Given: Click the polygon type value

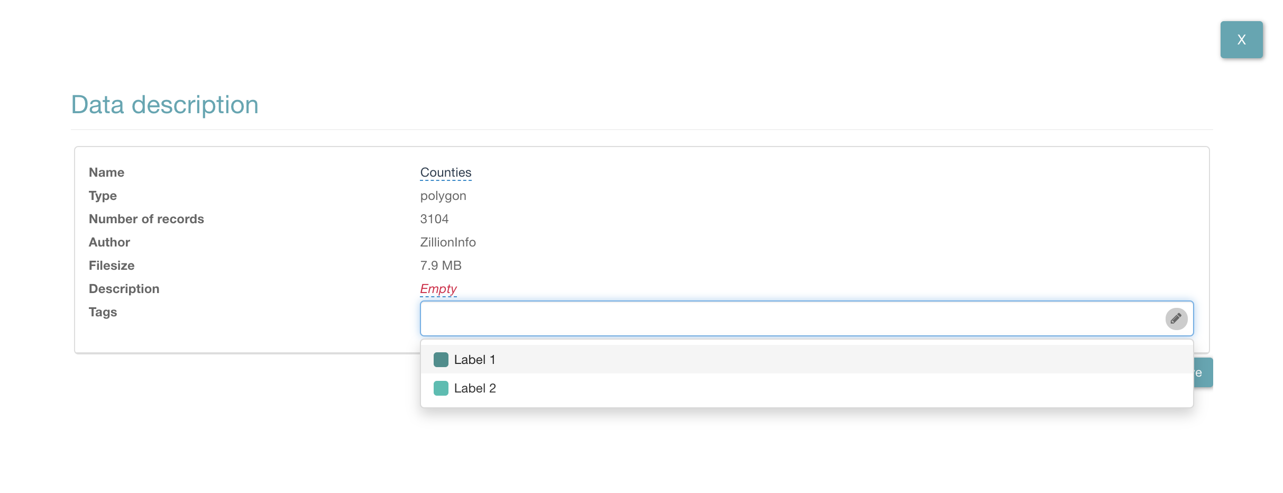Looking at the screenshot, I should click(x=443, y=196).
